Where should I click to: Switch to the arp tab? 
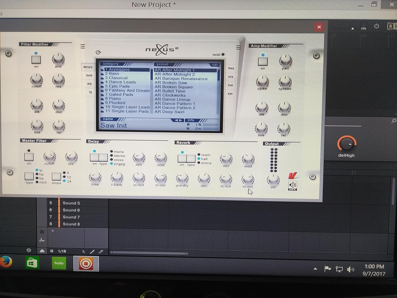point(89,84)
